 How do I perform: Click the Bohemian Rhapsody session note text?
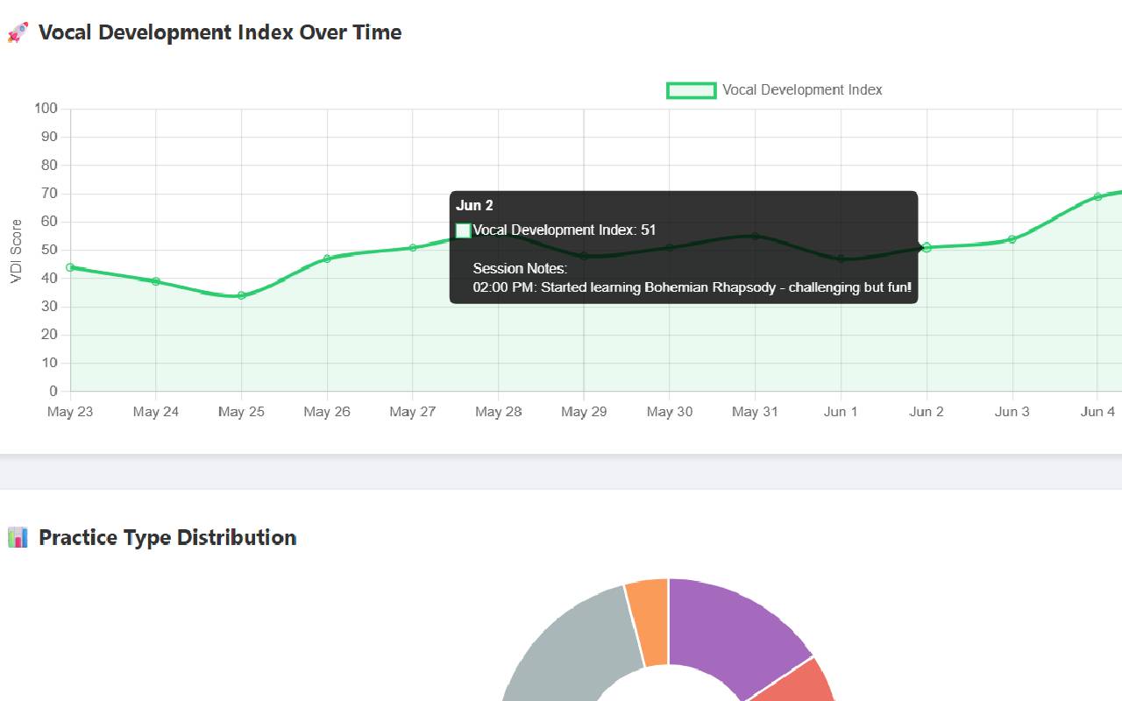(692, 287)
